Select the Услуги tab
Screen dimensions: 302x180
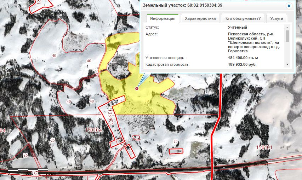tap(277, 18)
